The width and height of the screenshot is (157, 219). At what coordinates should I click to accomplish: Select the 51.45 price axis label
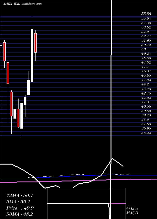(x=146, y=40)
